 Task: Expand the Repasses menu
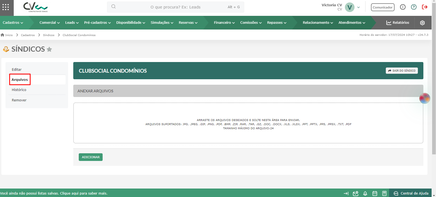(x=277, y=23)
